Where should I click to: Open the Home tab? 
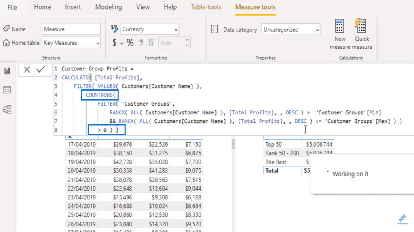coord(42,7)
